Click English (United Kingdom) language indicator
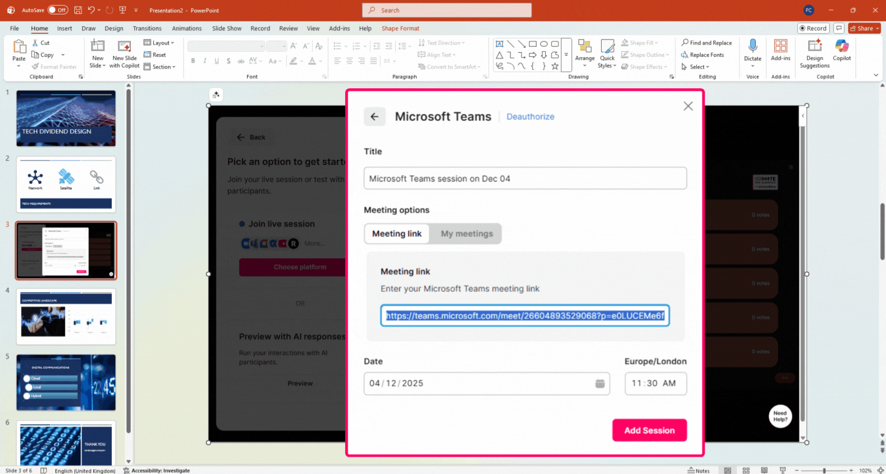886x474 pixels. [x=85, y=470]
